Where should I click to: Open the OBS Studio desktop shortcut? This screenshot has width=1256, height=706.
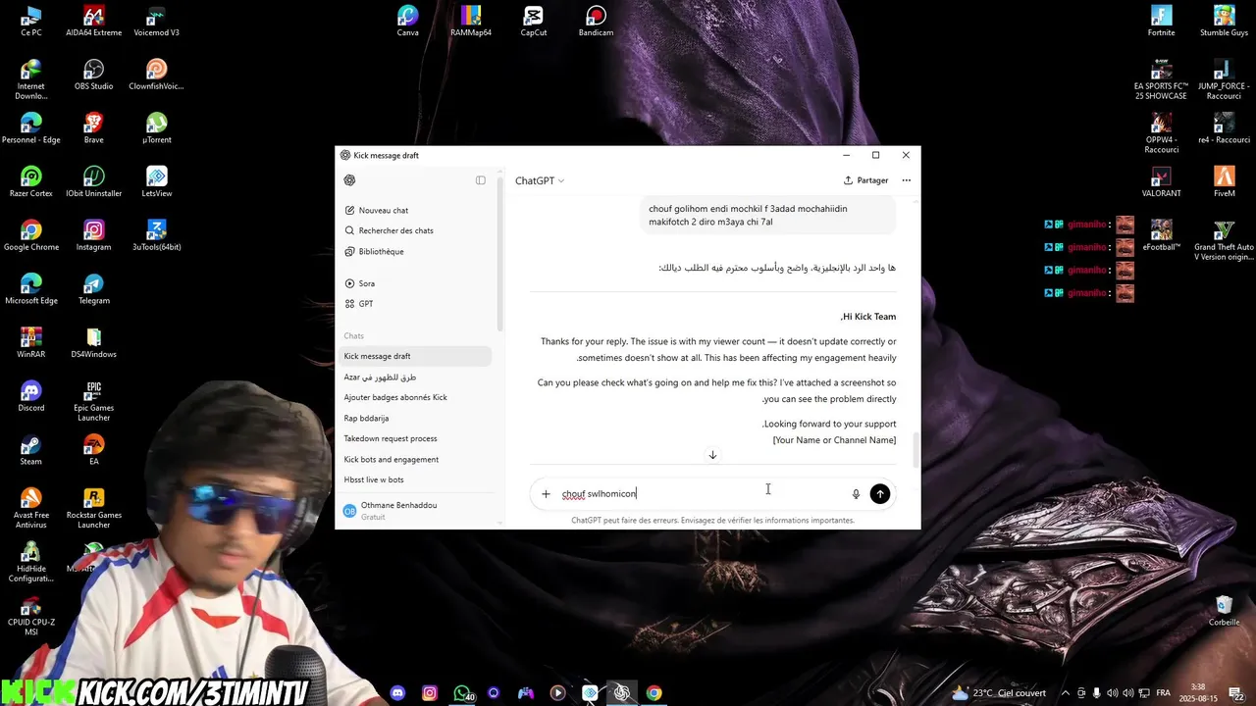click(94, 75)
